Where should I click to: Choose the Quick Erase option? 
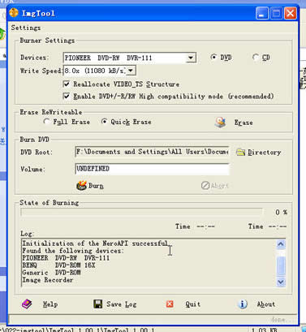(x=104, y=122)
